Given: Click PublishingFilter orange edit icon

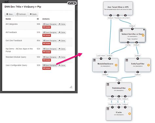Looking at the screenshot, I should [129, 89].
